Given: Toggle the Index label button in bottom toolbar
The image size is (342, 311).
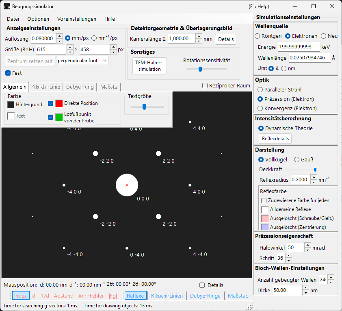Looking at the screenshot, I should [21, 296].
